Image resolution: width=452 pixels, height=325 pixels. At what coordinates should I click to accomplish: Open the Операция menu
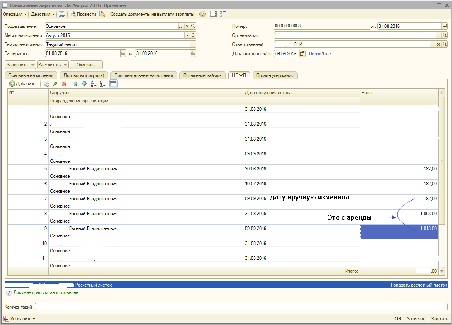coord(15,14)
